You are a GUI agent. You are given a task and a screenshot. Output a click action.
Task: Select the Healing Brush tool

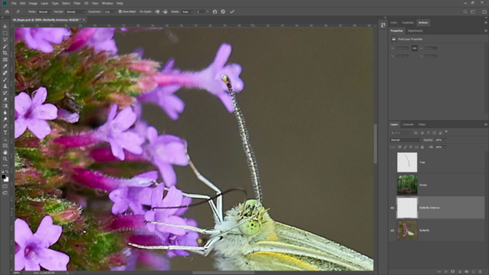point(5,73)
